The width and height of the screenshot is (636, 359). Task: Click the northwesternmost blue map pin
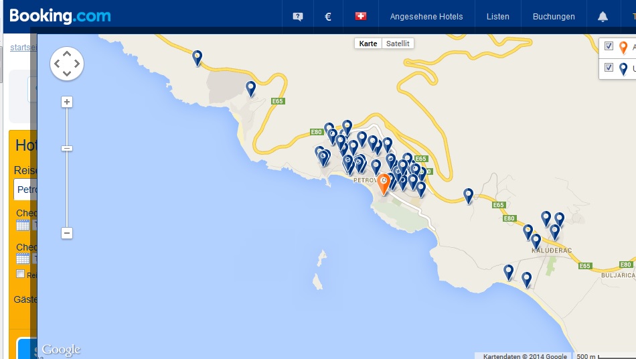click(197, 58)
